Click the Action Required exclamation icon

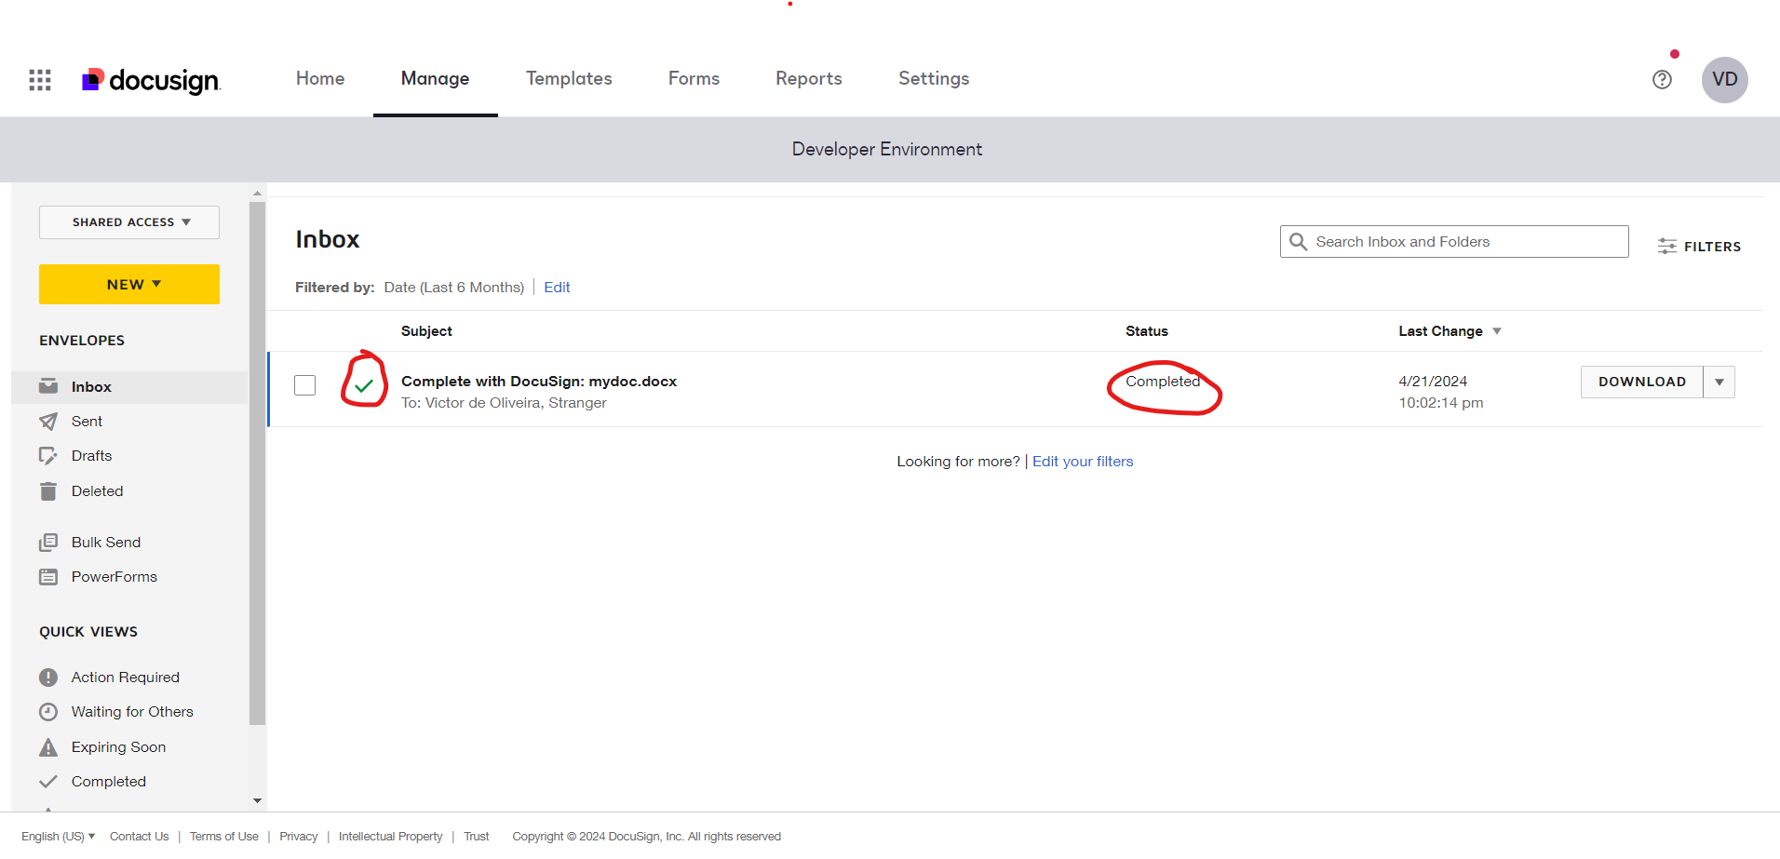click(48, 678)
